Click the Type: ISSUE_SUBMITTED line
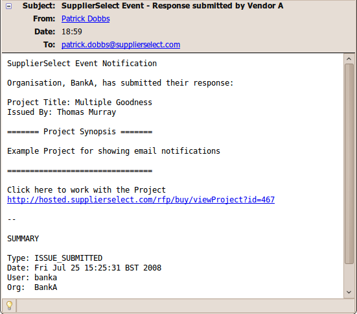Viewport: 357px width, 314px height. click(x=54, y=258)
